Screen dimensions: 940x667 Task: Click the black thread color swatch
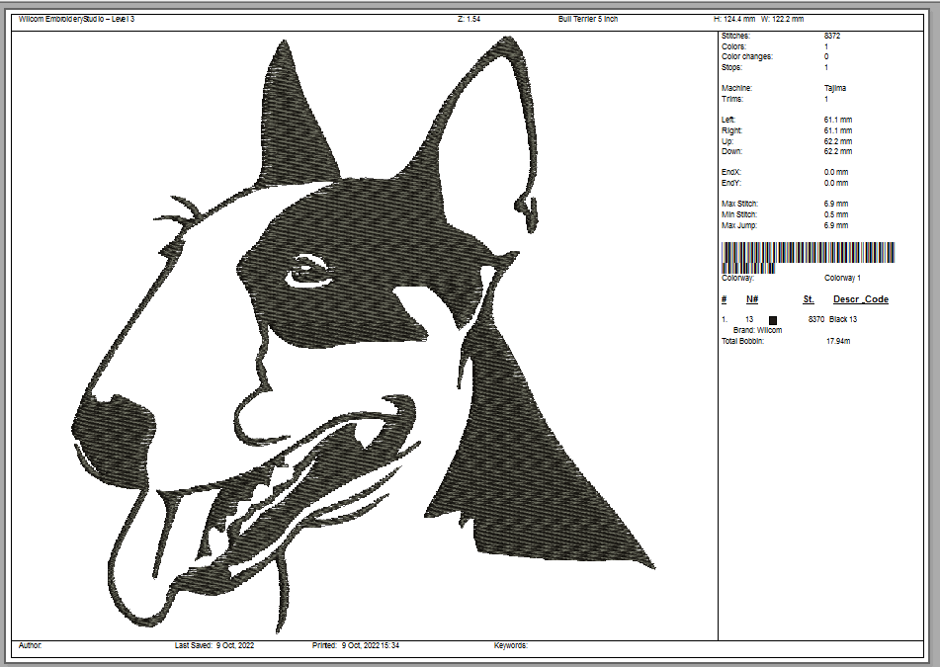[x=773, y=320]
